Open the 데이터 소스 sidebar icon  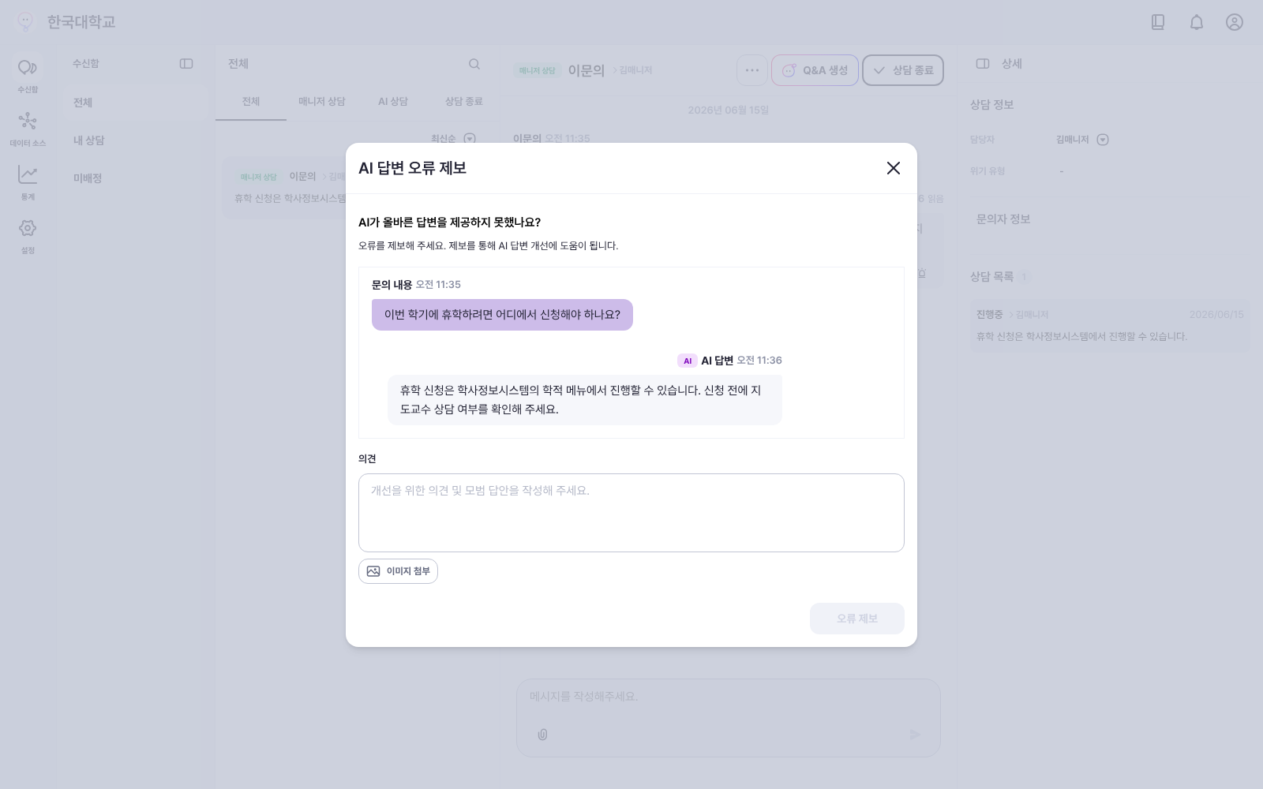(28, 121)
